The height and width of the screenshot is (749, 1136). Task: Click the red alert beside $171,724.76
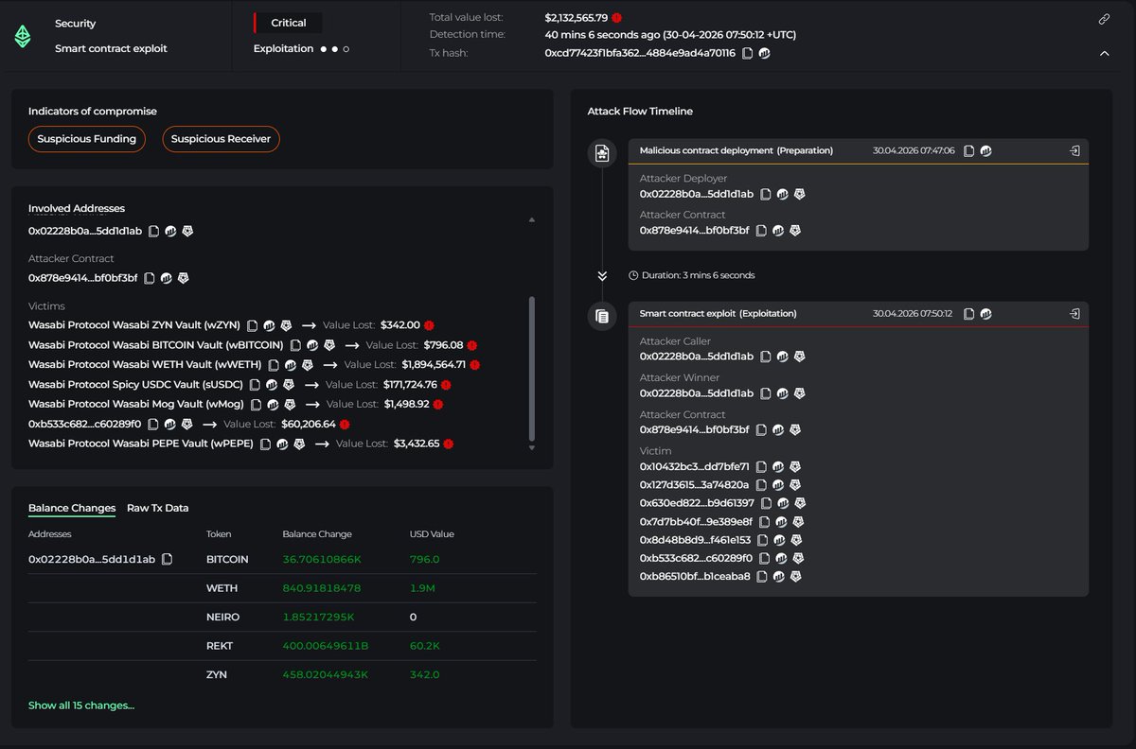tap(446, 385)
